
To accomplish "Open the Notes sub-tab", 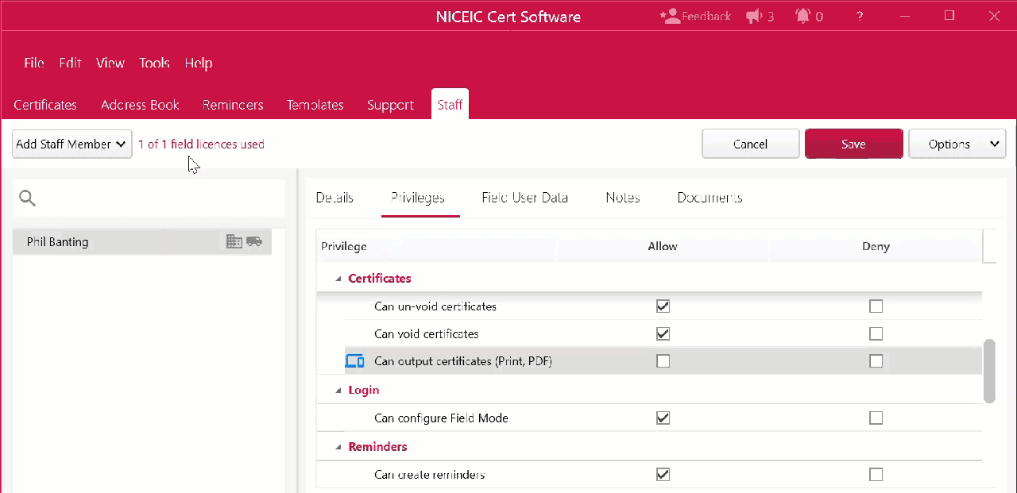I will [623, 198].
